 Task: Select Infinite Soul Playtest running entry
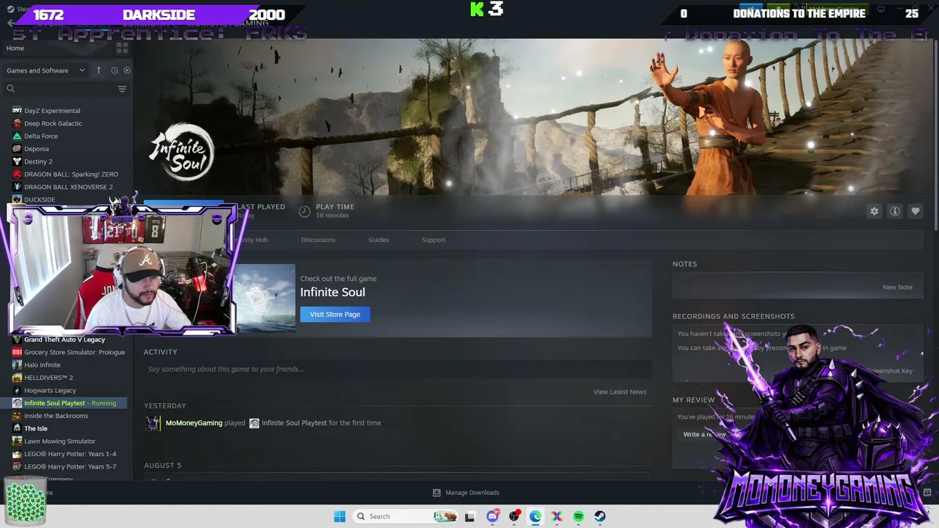coord(65,403)
